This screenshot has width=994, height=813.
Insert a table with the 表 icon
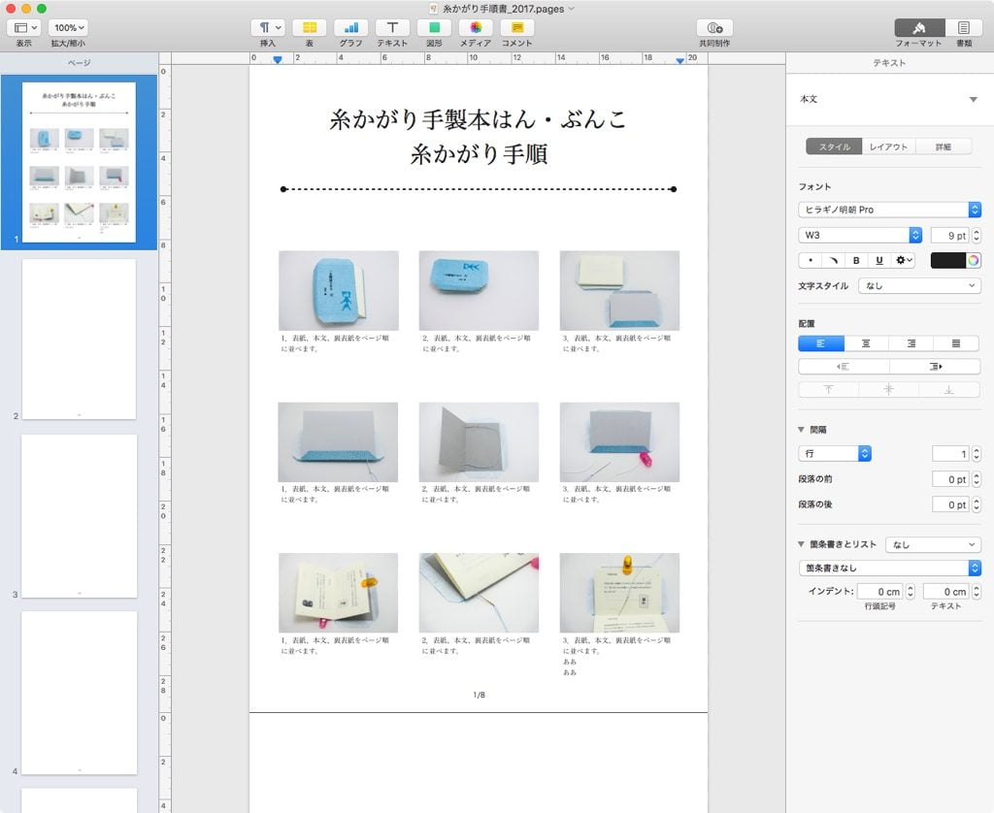coord(310,28)
